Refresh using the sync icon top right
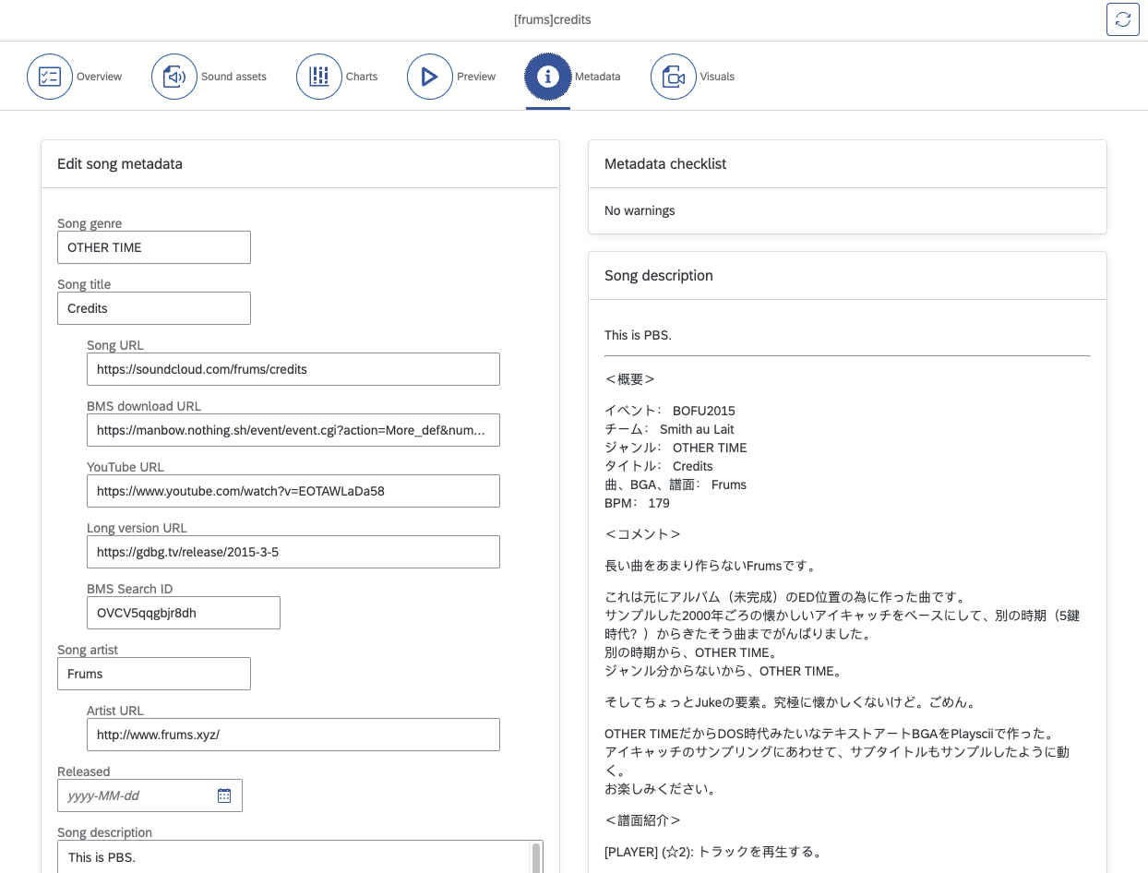The width and height of the screenshot is (1148, 873). click(x=1122, y=18)
